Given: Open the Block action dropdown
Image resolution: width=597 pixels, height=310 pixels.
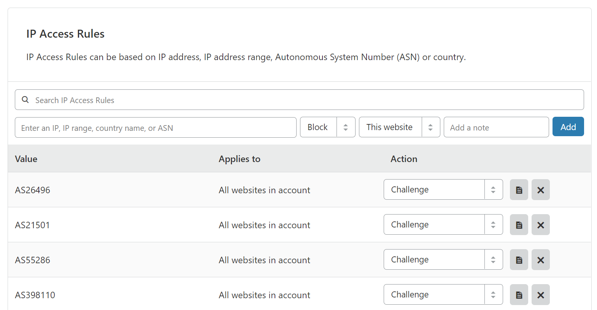Looking at the screenshot, I should [328, 127].
